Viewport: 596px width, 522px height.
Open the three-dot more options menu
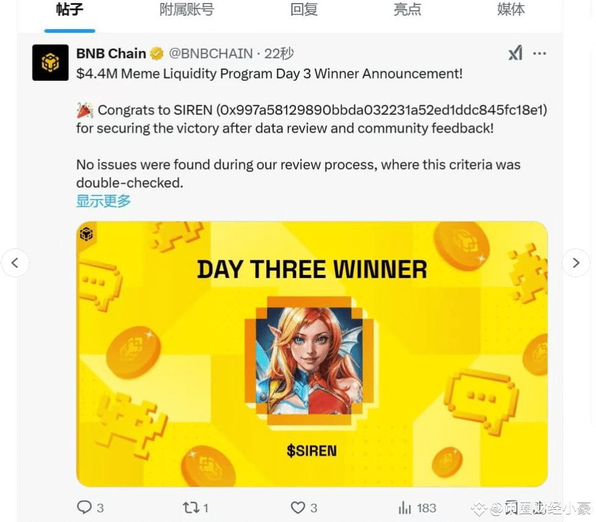point(539,54)
